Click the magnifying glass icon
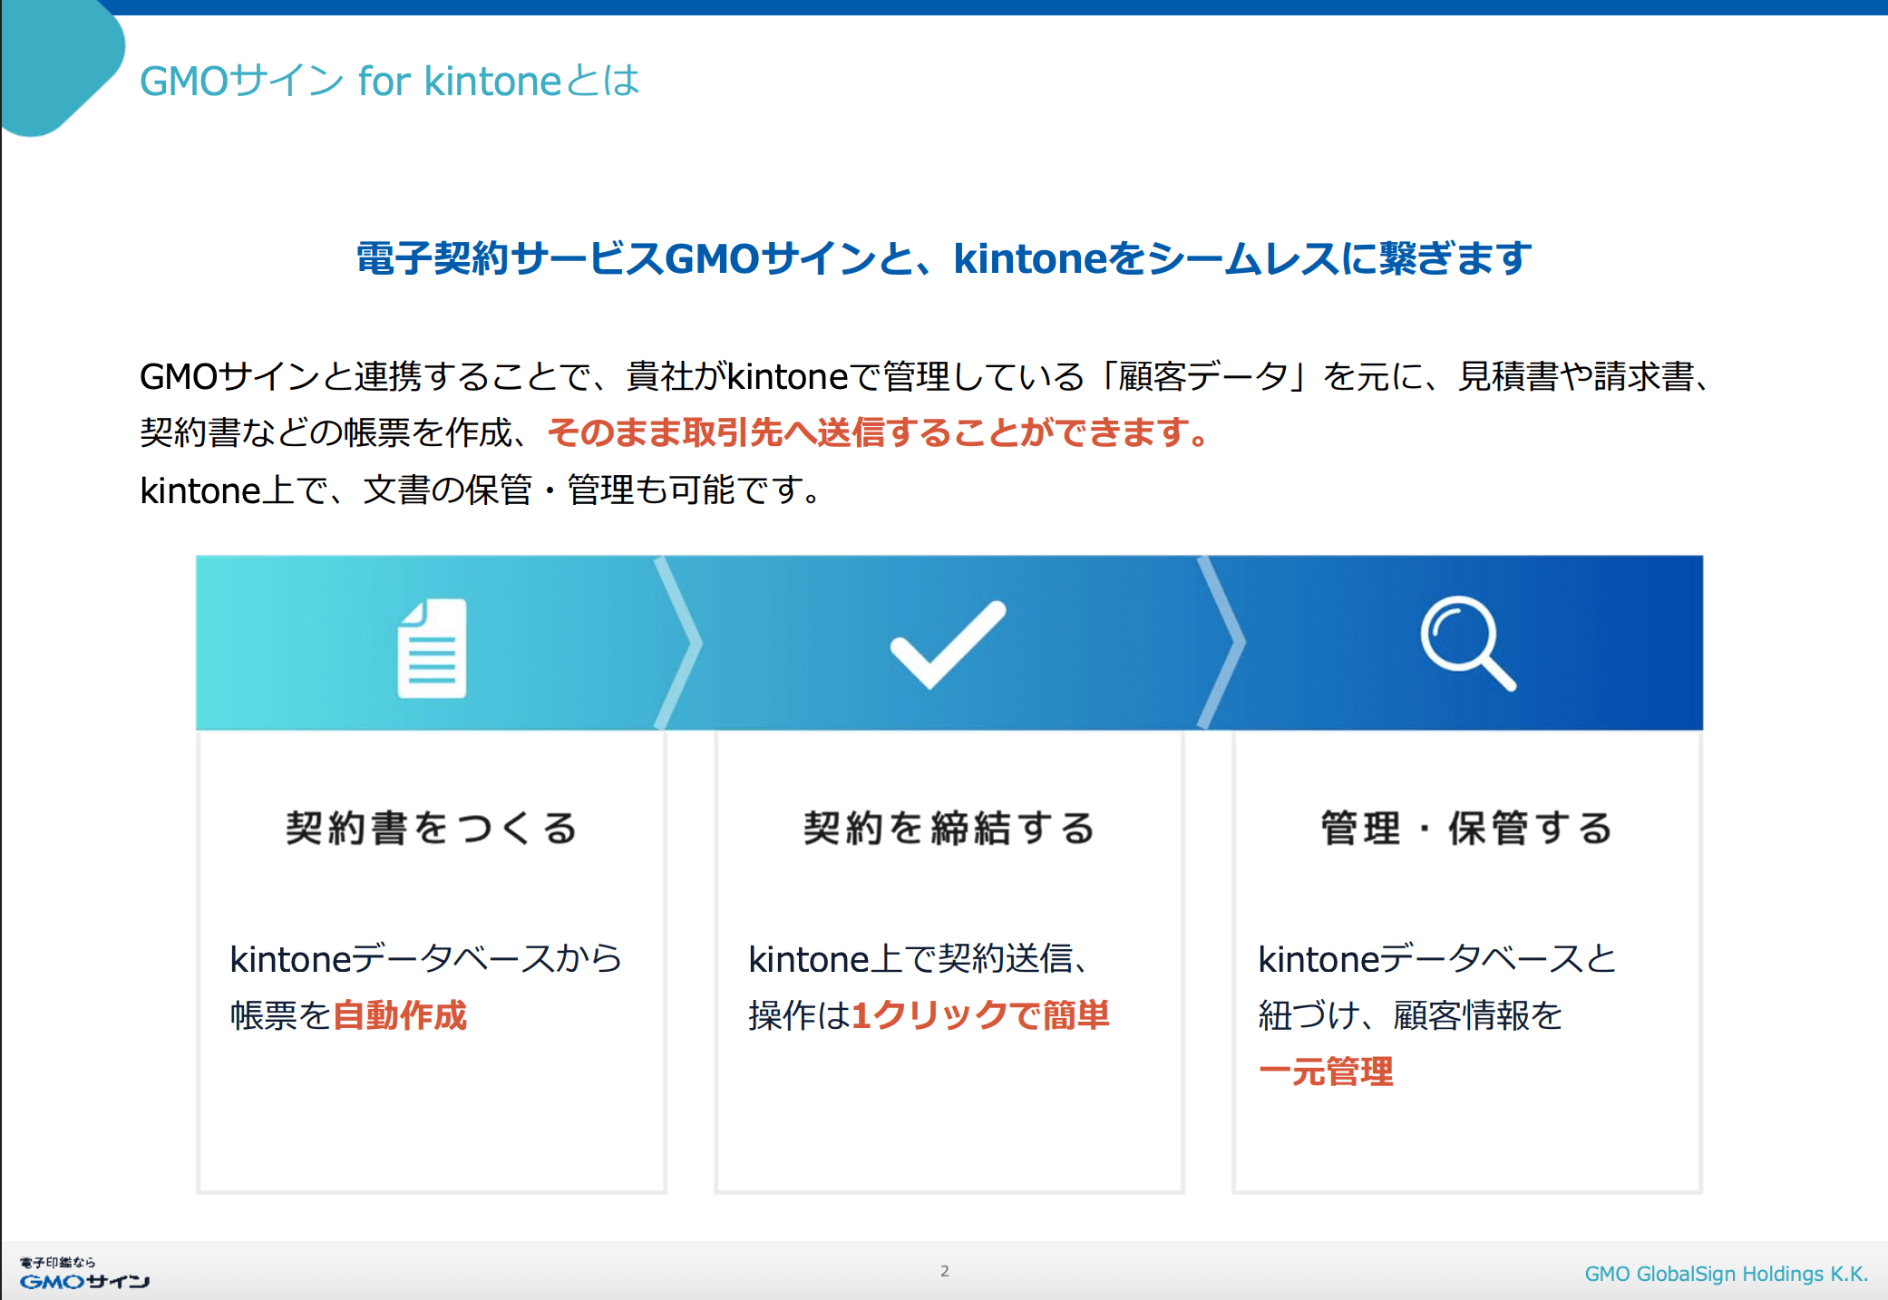Screen dimensions: 1888x1300 pos(1466,643)
